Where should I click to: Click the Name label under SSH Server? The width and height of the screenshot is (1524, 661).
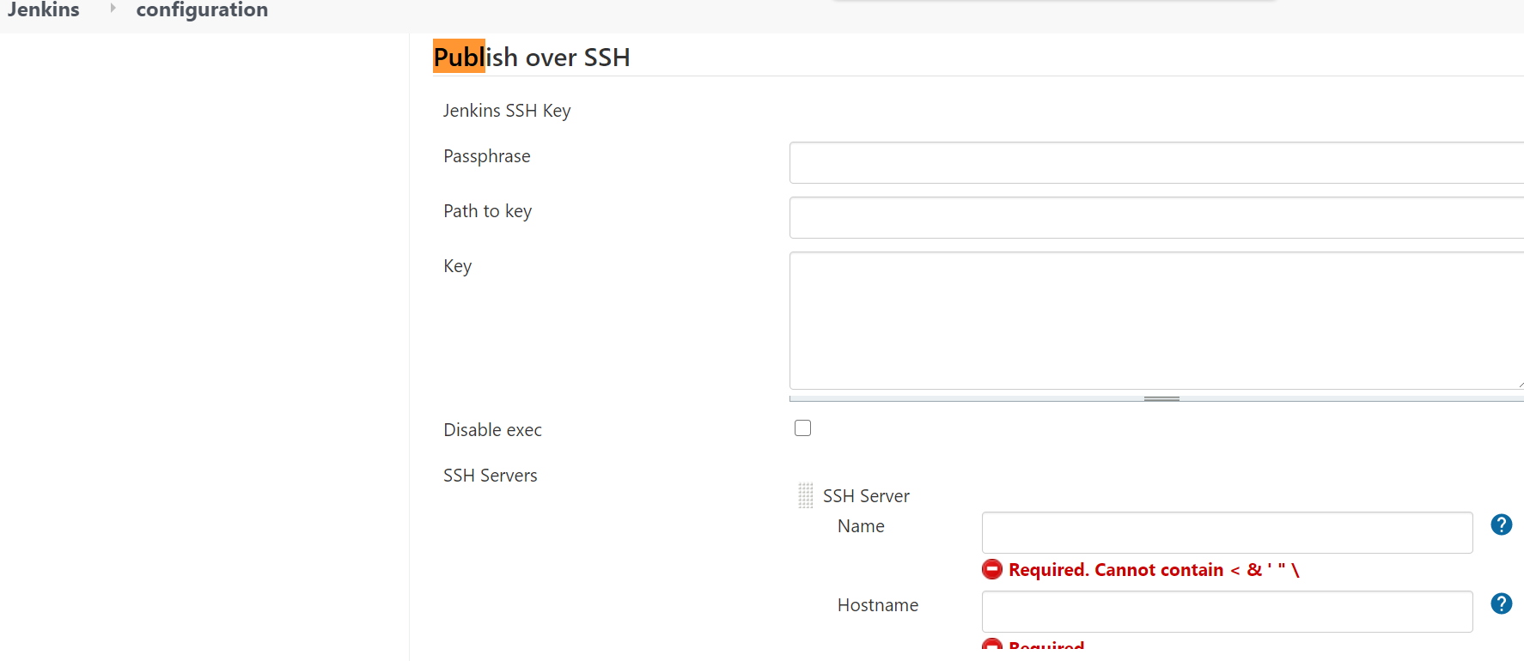861,526
